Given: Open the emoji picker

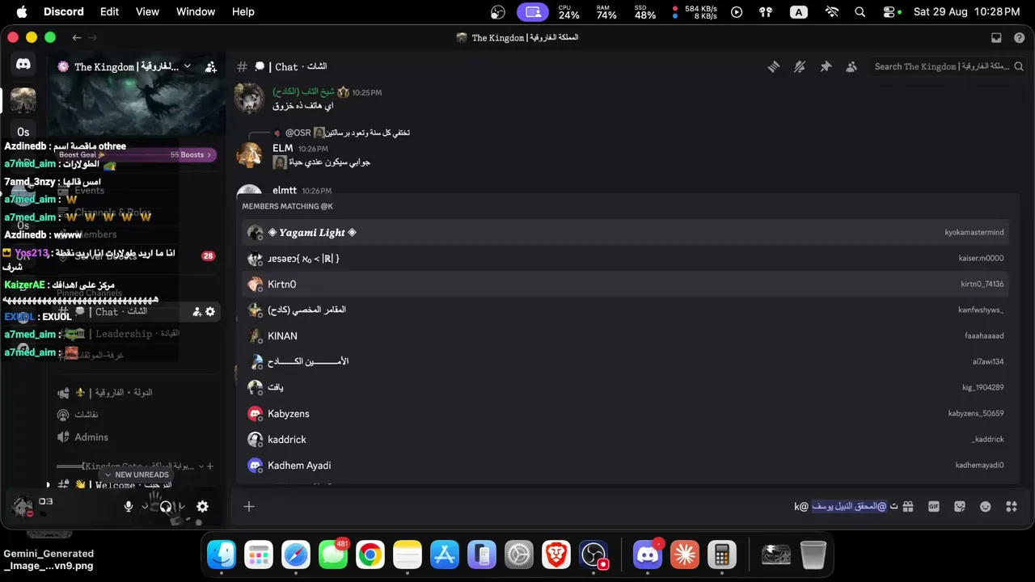Looking at the screenshot, I should [x=986, y=506].
